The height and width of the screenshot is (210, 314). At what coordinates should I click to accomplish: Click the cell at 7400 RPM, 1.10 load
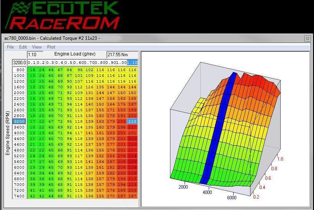pyautogui.click(x=132, y=196)
